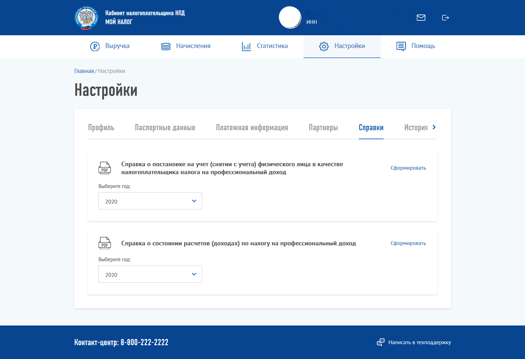Click the bar chart icon beside Статистика
The height and width of the screenshot is (359, 525).
click(x=246, y=46)
